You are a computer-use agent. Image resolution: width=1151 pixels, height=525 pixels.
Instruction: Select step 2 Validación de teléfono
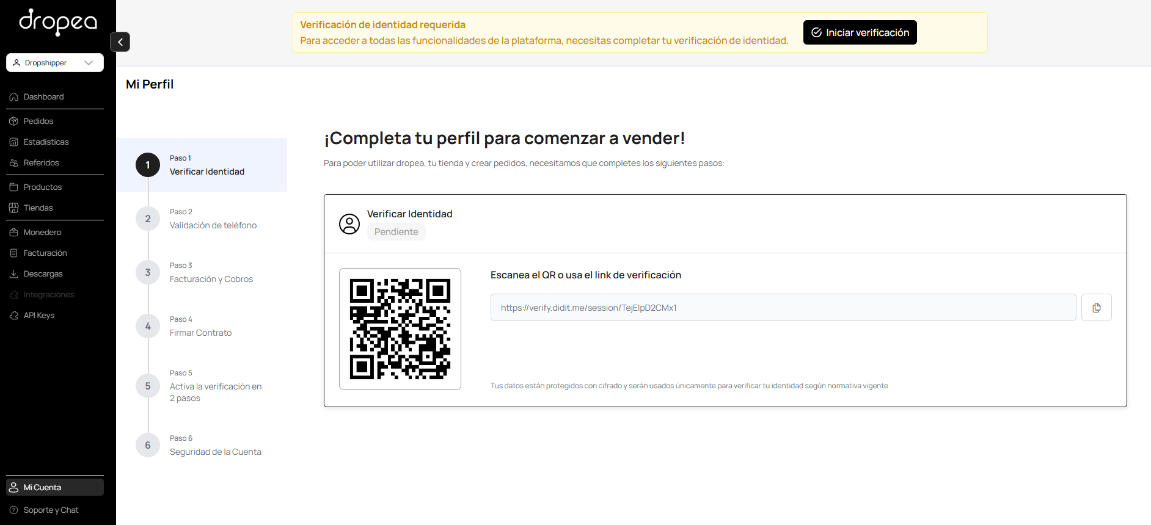click(x=202, y=219)
